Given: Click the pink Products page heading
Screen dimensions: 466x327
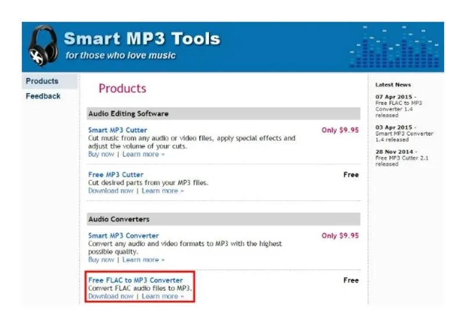Looking at the screenshot, I should click(122, 88).
